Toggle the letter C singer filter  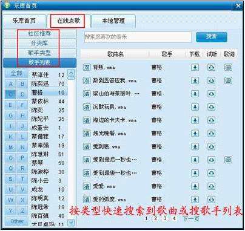click(x=10, y=94)
